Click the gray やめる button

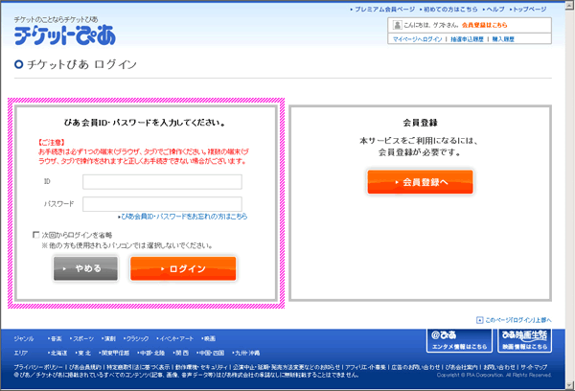(x=86, y=269)
